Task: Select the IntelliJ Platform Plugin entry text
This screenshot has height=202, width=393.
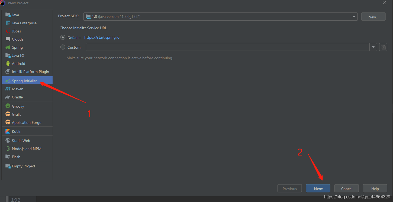Action: click(x=30, y=72)
